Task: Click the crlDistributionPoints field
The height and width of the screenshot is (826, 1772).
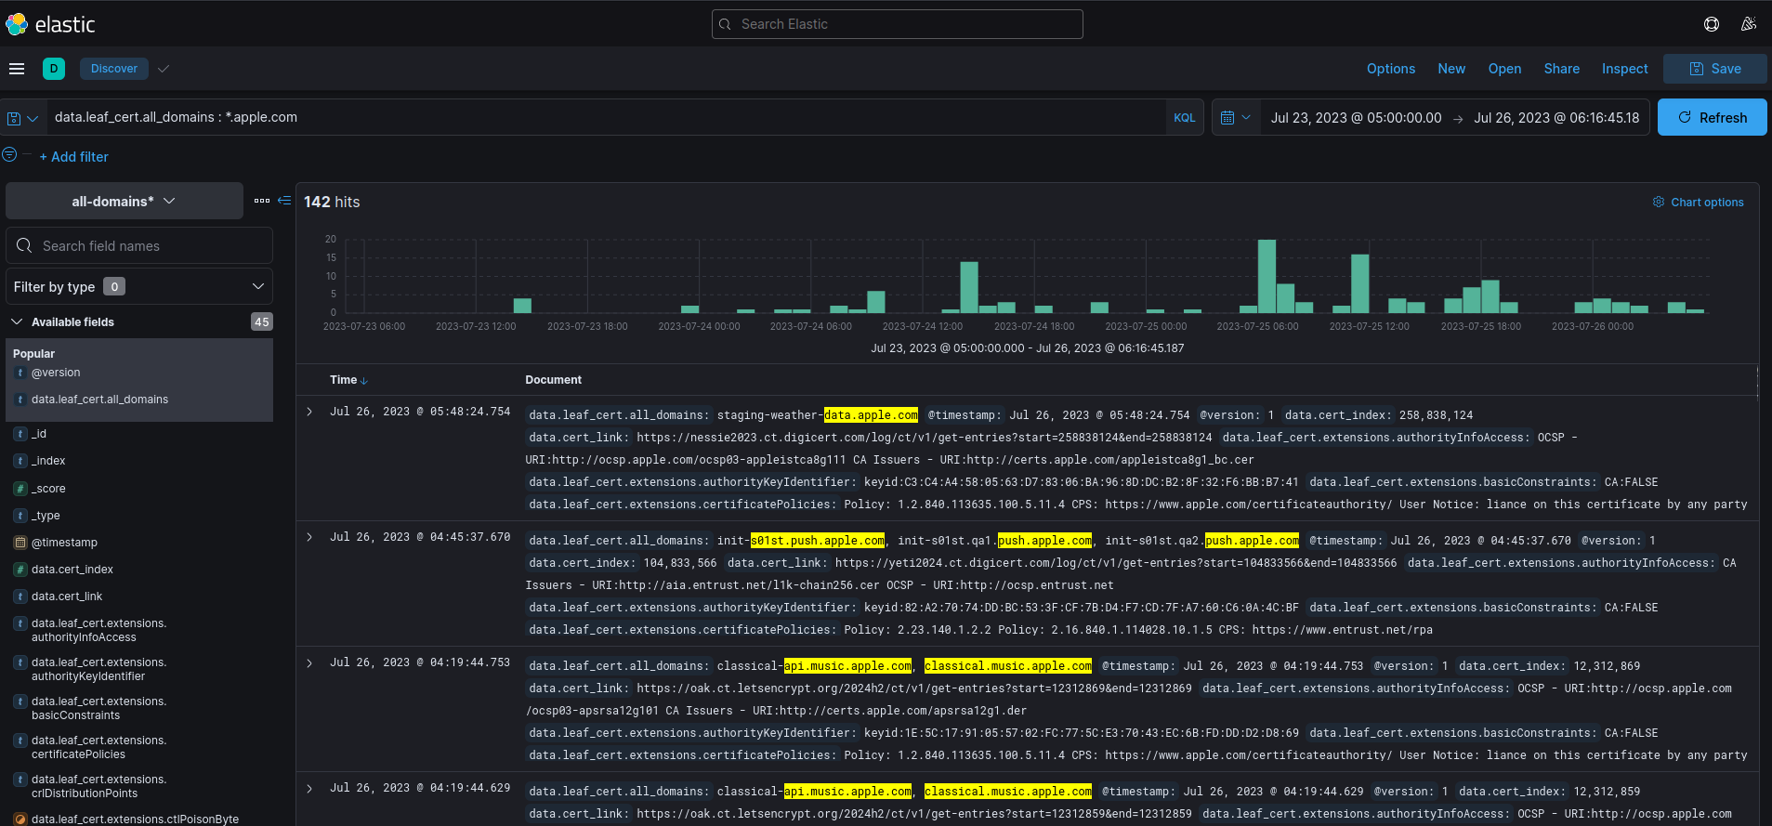Action: tap(98, 786)
